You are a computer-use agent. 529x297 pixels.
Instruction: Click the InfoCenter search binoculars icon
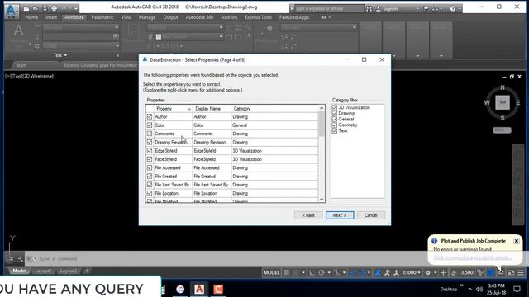pos(369,8)
